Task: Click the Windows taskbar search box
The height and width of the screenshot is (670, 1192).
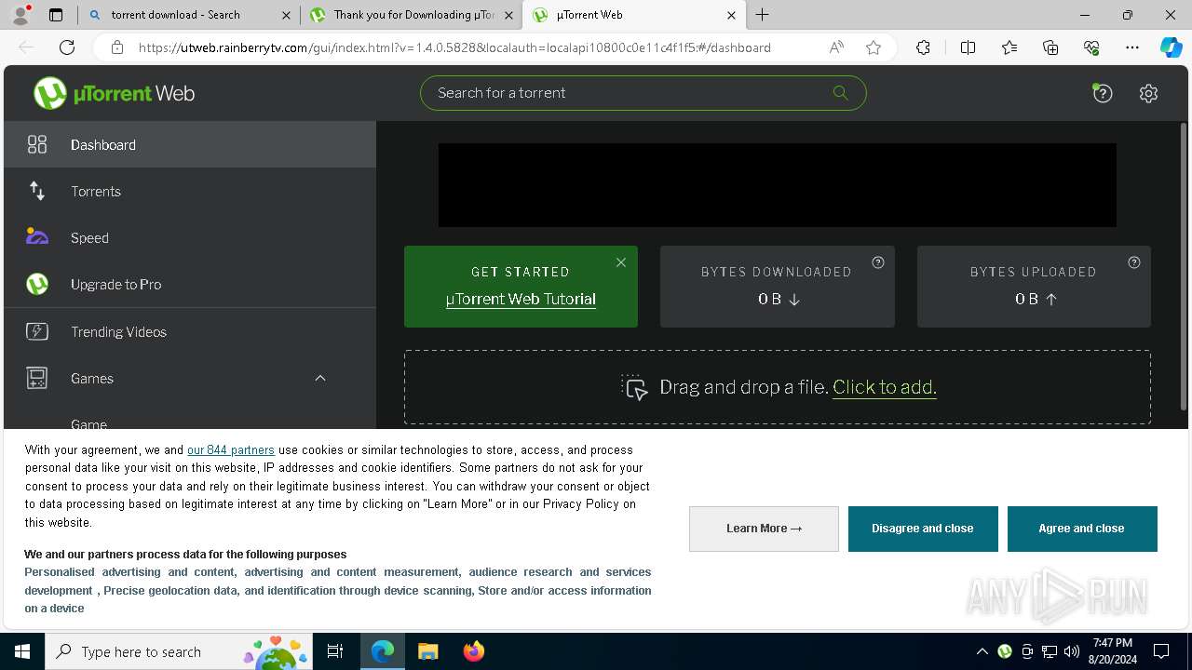Action: pos(179,651)
